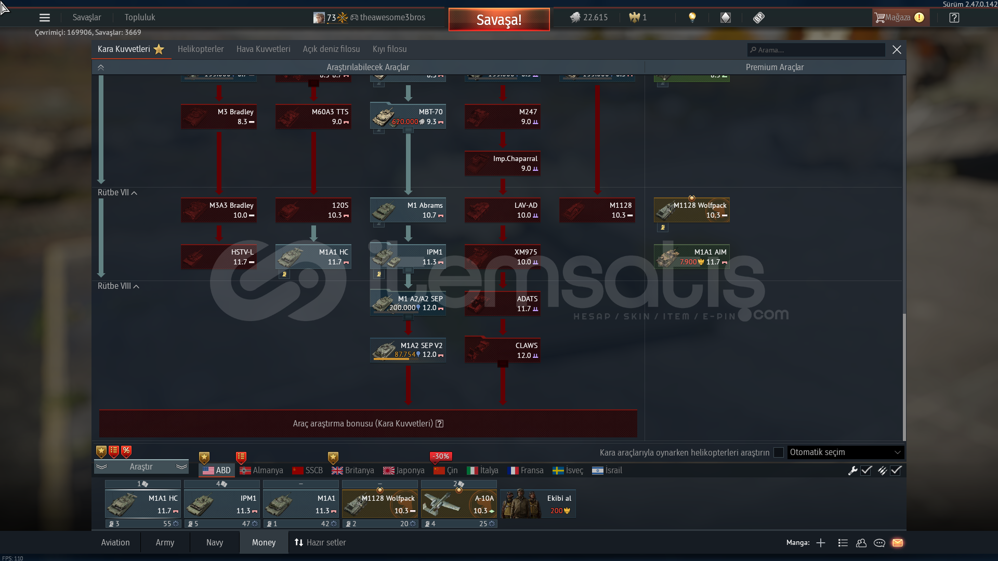The height and width of the screenshot is (561, 998).
Task: Click the -30% discount tag above Çin
Action: pyautogui.click(x=441, y=456)
